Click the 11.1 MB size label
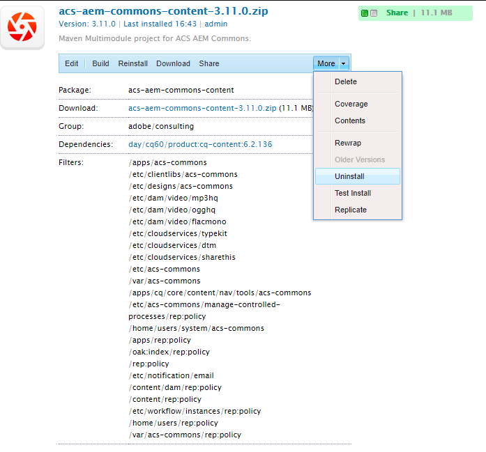 (x=436, y=13)
